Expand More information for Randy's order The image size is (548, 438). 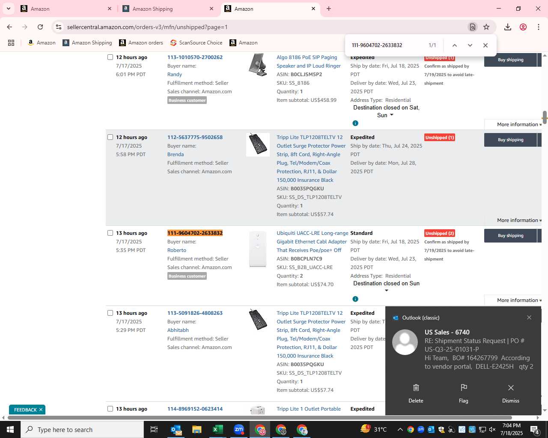519,124
